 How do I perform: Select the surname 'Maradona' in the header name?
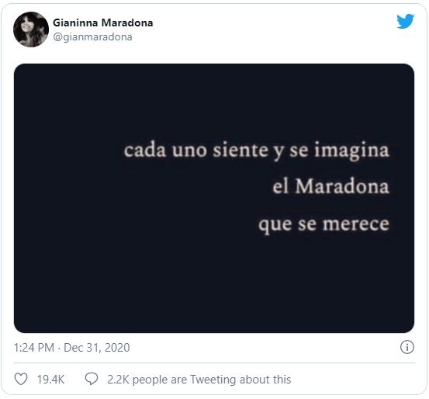click(x=127, y=23)
